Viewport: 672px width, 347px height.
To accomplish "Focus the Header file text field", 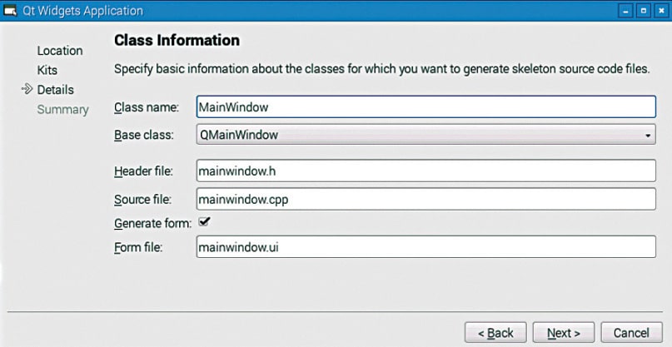I will coord(426,171).
